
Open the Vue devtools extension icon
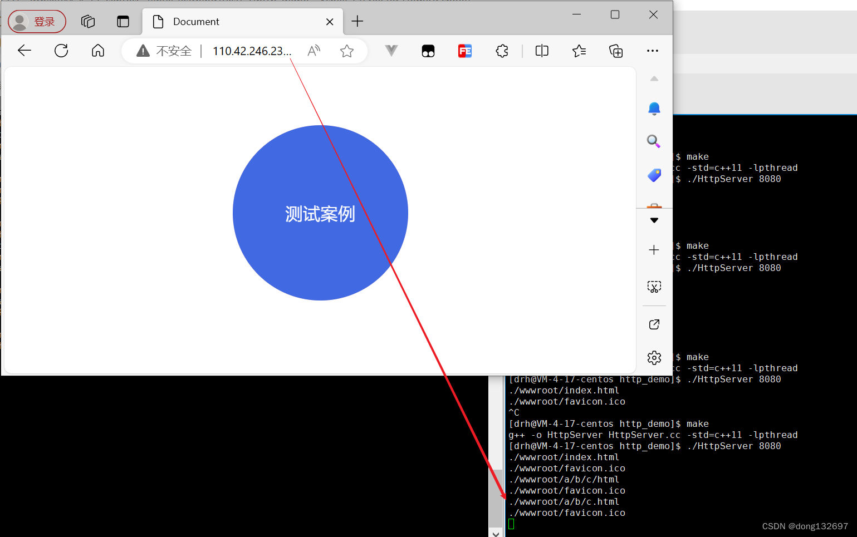(391, 51)
